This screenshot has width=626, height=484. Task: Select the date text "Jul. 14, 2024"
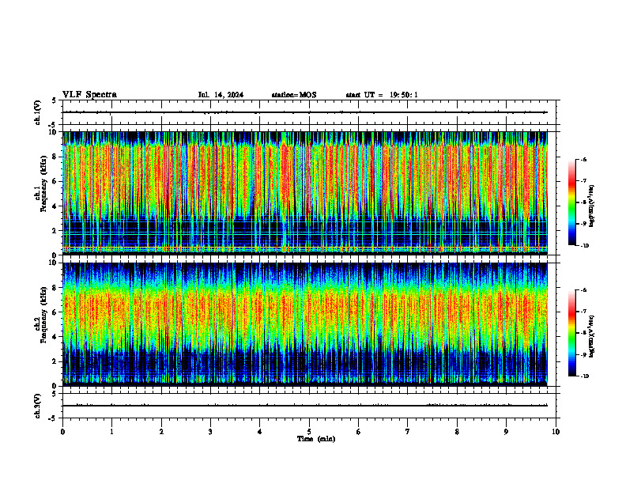pyautogui.click(x=221, y=95)
